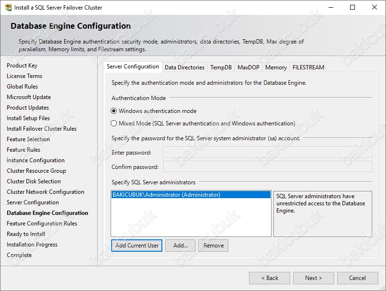386x291 pixels.
Task: Open the Server Configuration tab
Action: click(133, 67)
